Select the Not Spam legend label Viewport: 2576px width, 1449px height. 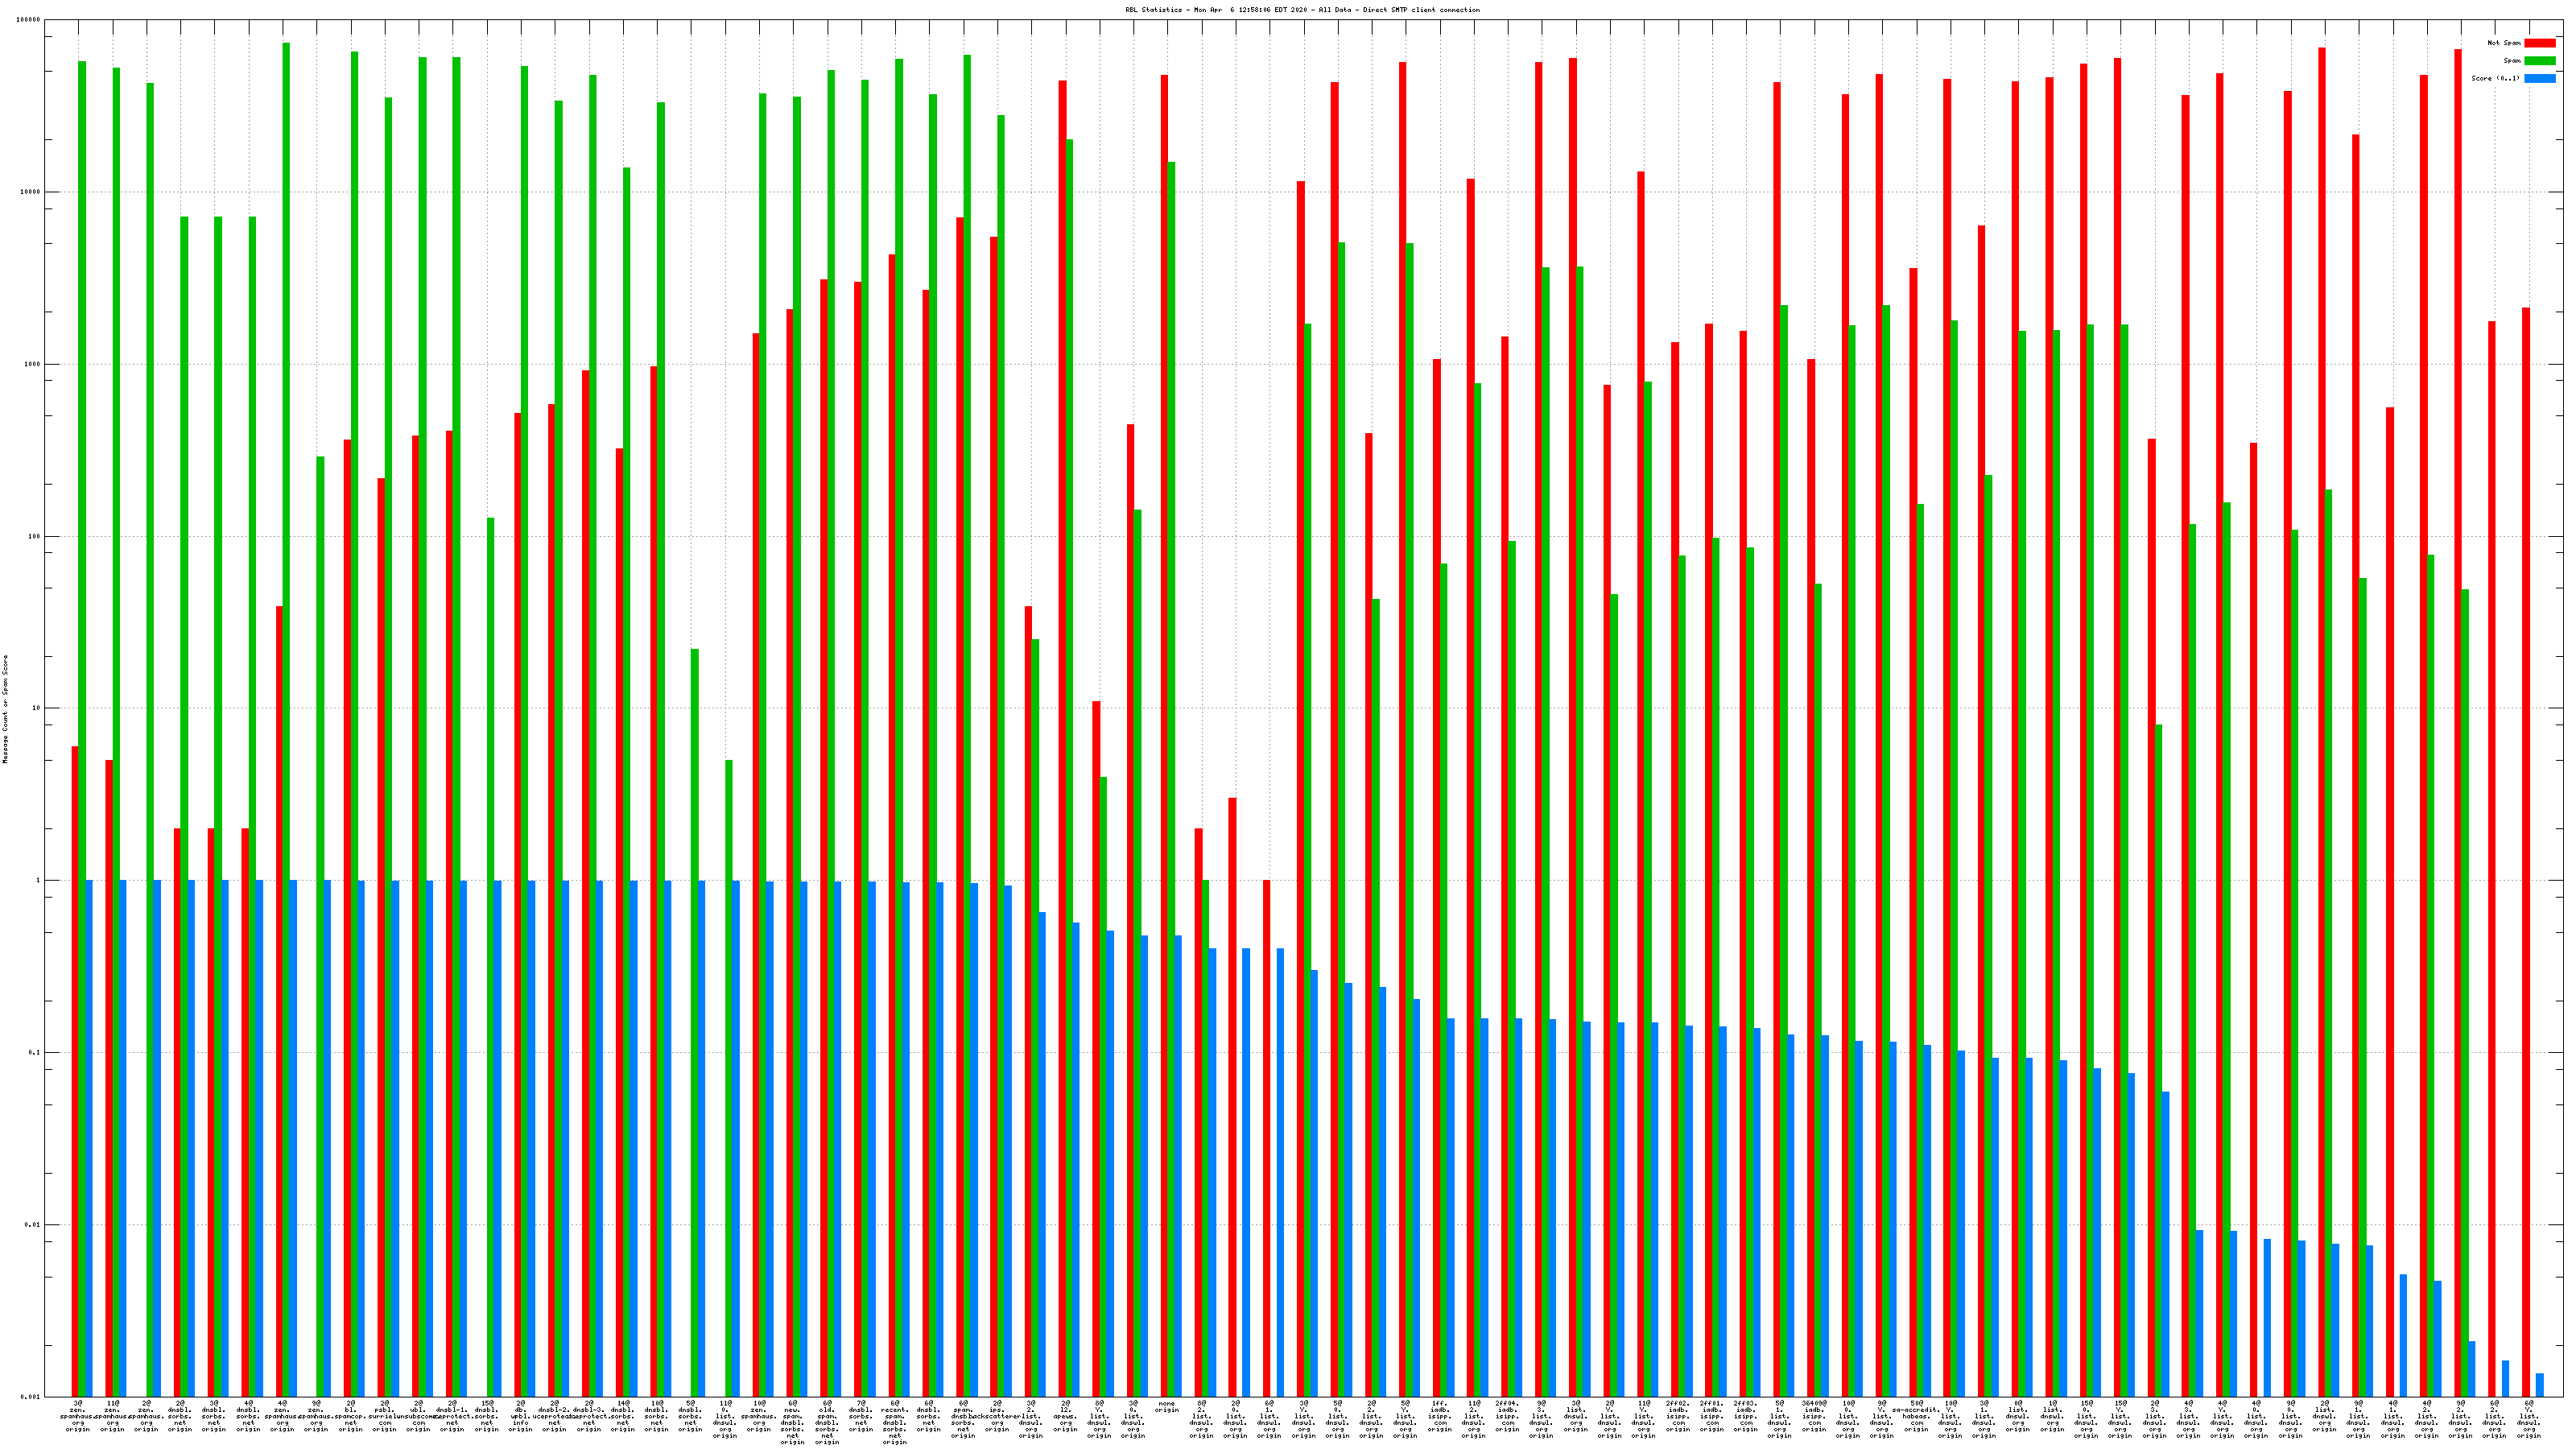[x=2504, y=43]
